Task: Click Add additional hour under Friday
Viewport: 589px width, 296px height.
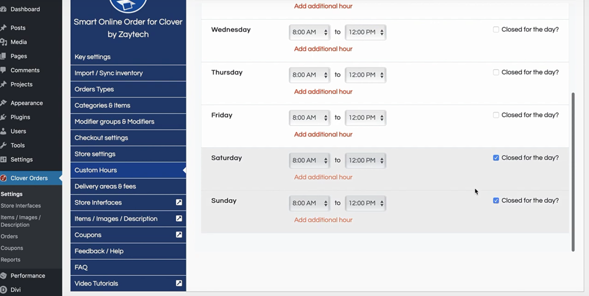Action: (323, 134)
